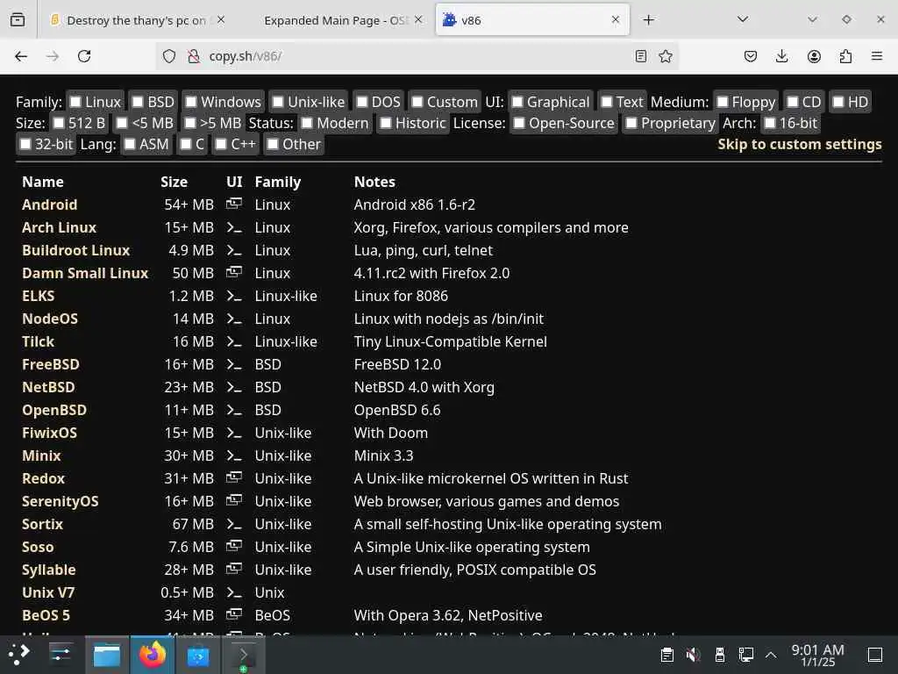898x674 pixels.
Task: Toggle reader view icon
Action: (x=641, y=56)
